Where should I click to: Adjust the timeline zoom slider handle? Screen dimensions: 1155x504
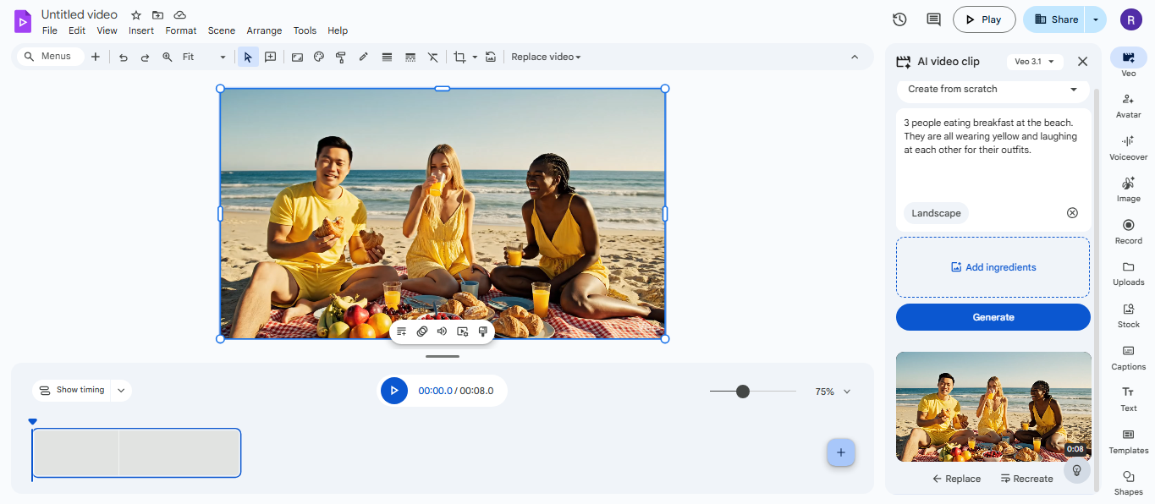click(743, 392)
